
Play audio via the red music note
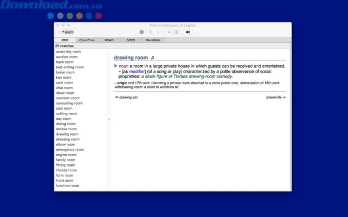point(153,58)
